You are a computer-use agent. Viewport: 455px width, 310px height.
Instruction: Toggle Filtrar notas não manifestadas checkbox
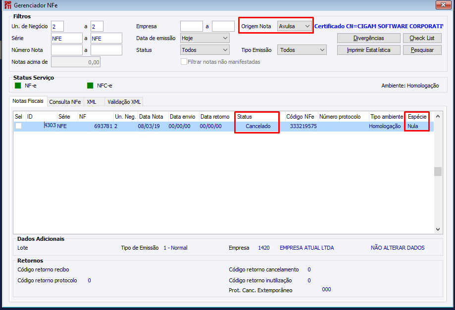click(x=184, y=62)
